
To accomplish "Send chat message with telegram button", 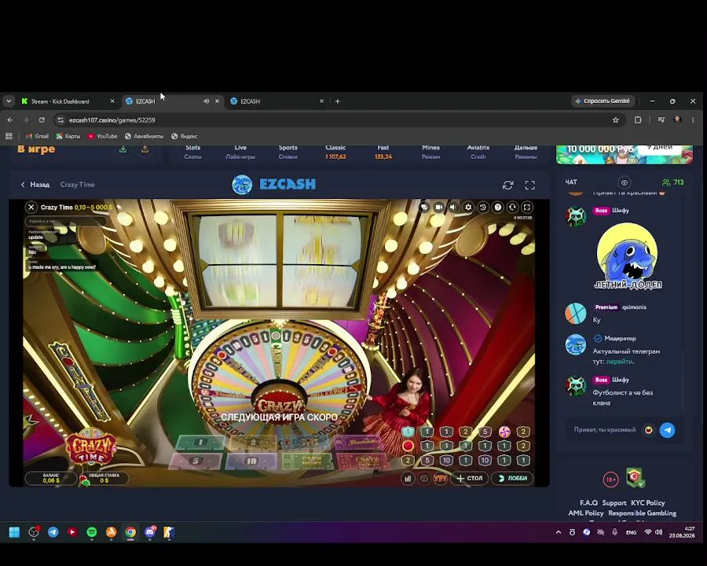I will (x=667, y=430).
